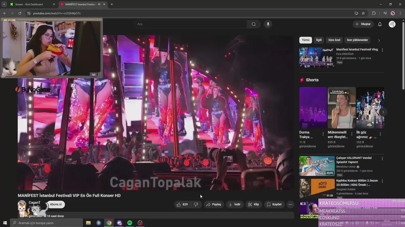Open the İlk göz ağrımız short
Screen dimensions: 405x227
[370, 108]
